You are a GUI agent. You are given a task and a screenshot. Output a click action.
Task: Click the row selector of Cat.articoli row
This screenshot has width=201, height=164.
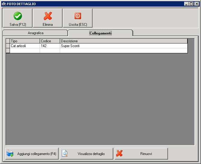8,46
